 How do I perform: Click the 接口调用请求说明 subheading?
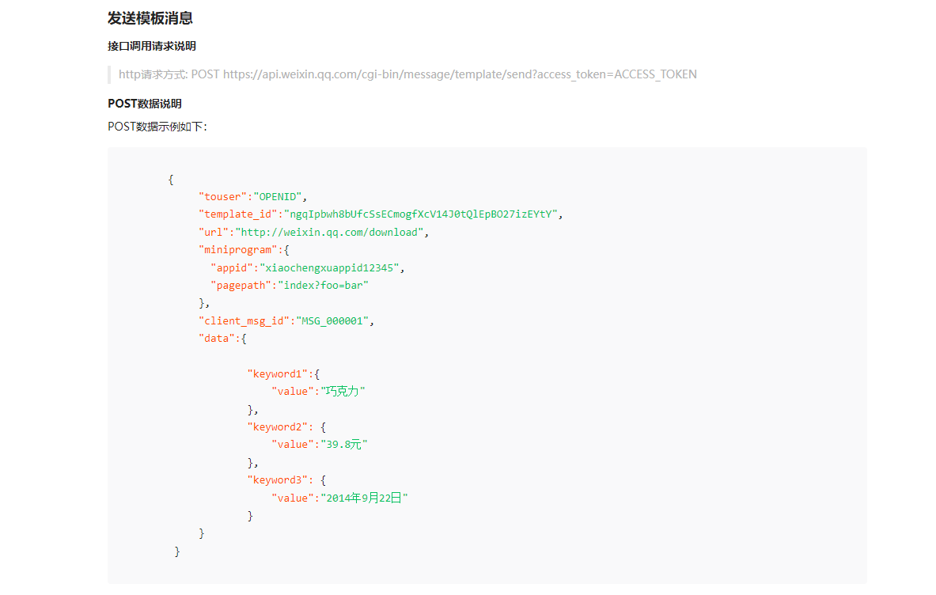click(x=152, y=46)
